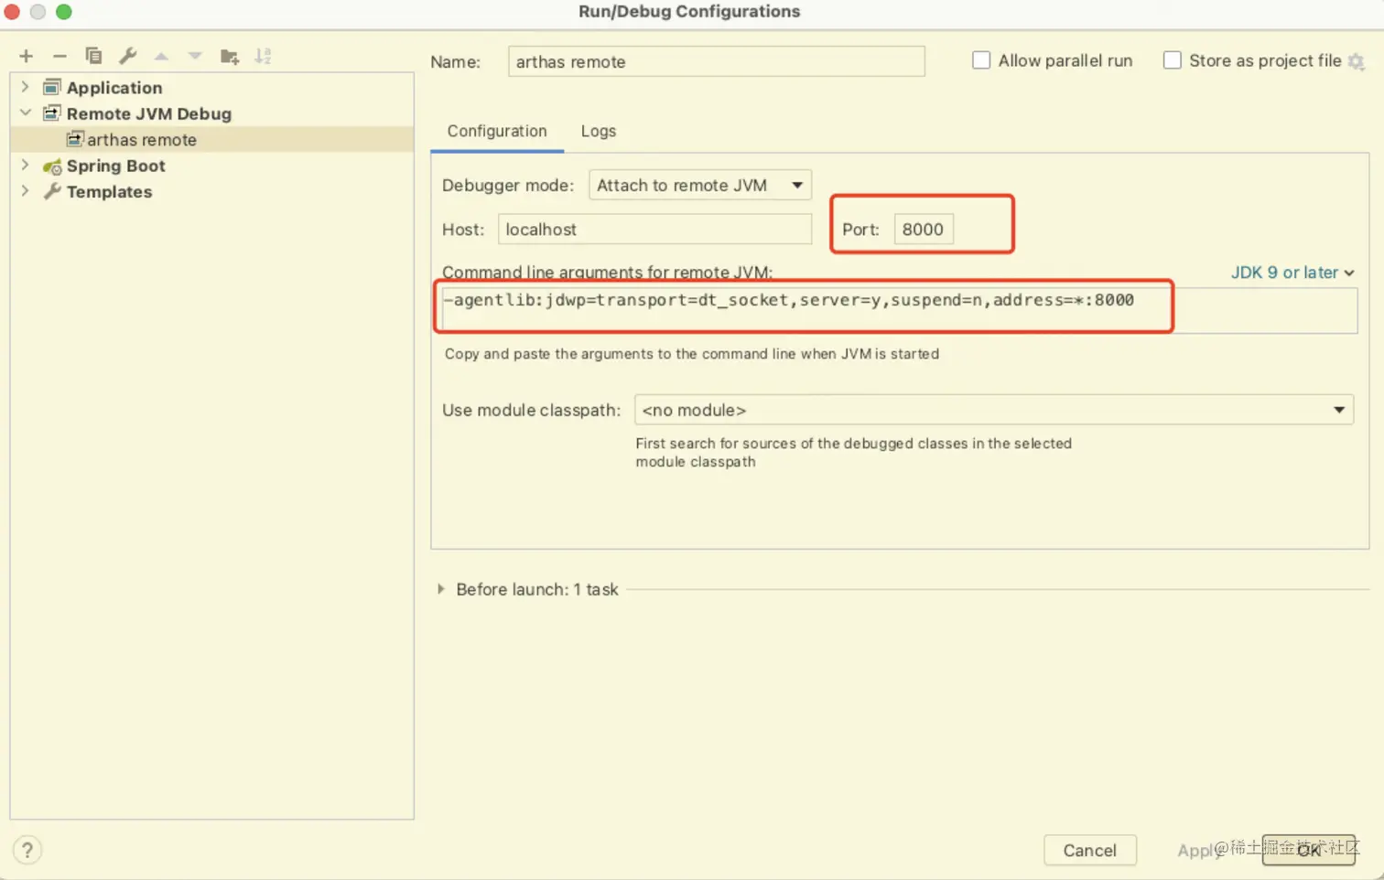Click the Cancel button

[1089, 851]
